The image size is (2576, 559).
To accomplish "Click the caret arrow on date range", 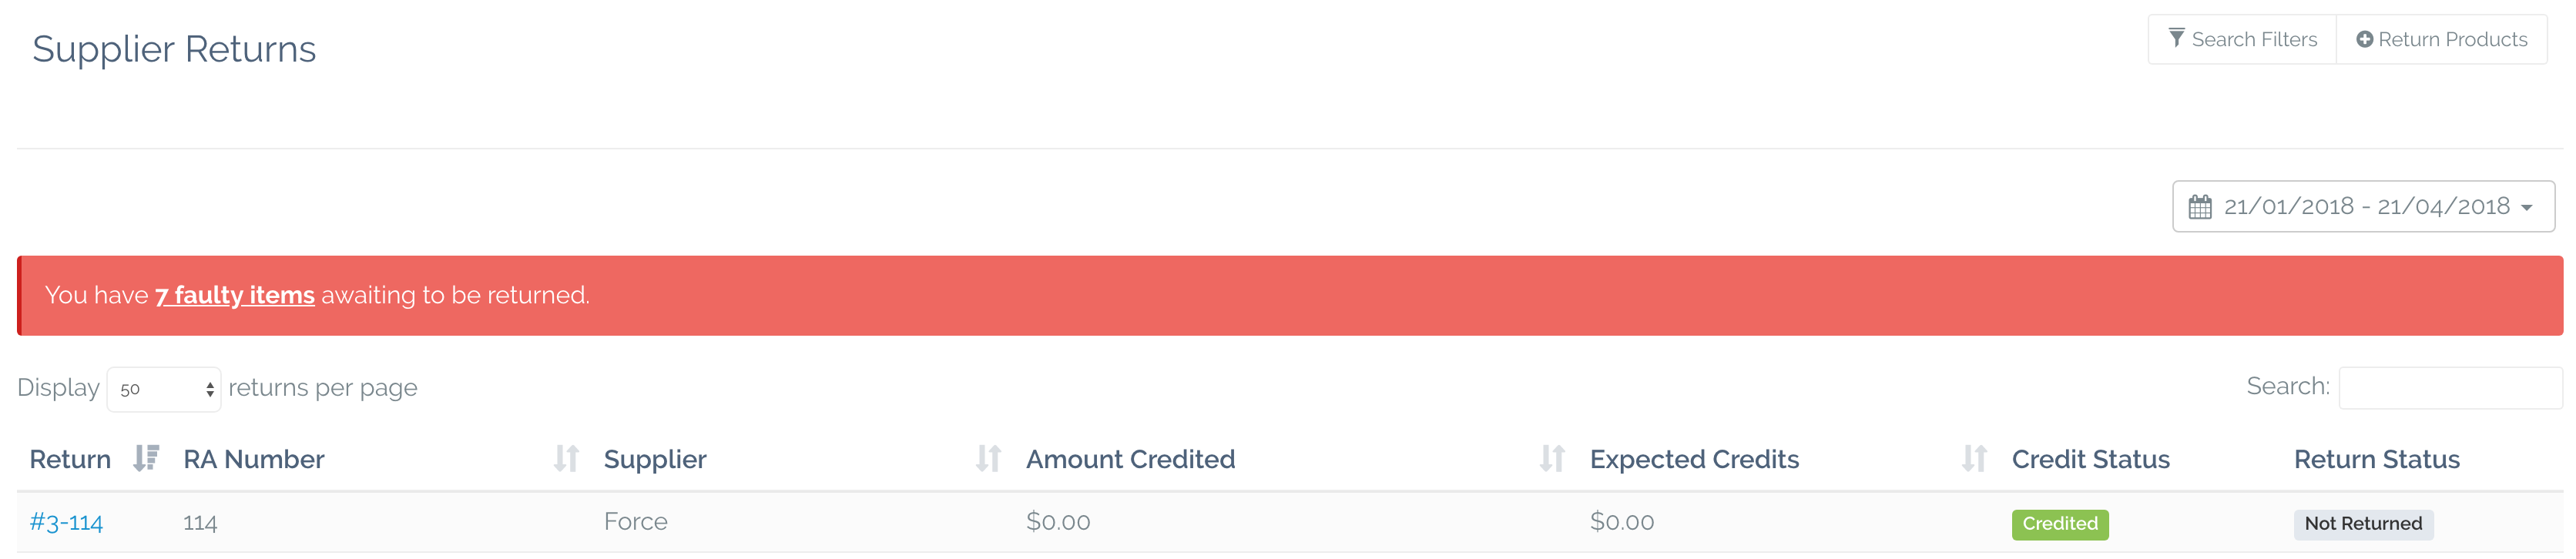I will pos(2527,208).
